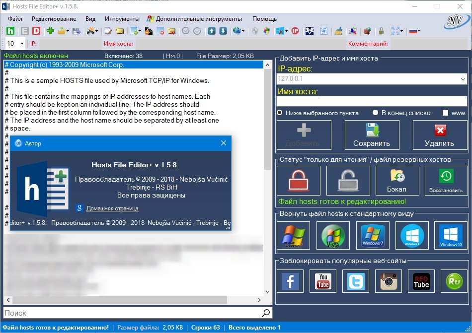Click the gray 'E' enable toolbar icon
Screen dimensions: 472x333
[25, 31]
